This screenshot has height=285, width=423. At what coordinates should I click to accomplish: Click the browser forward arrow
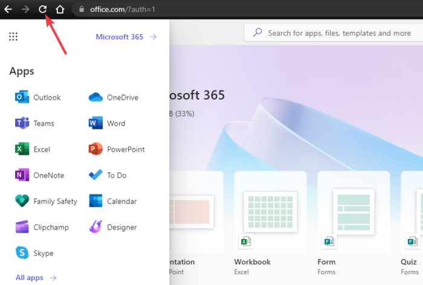[x=25, y=10]
